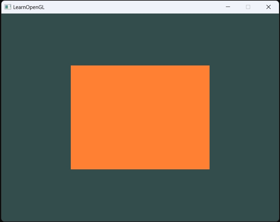Close the LearnOpenGL window
This screenshot has height=222, width=280.
tap(269, 7)
